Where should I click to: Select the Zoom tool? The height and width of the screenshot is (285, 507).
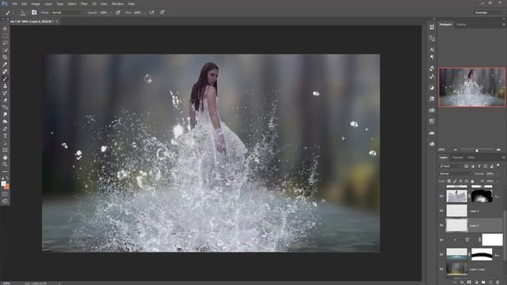pos(5,165)
